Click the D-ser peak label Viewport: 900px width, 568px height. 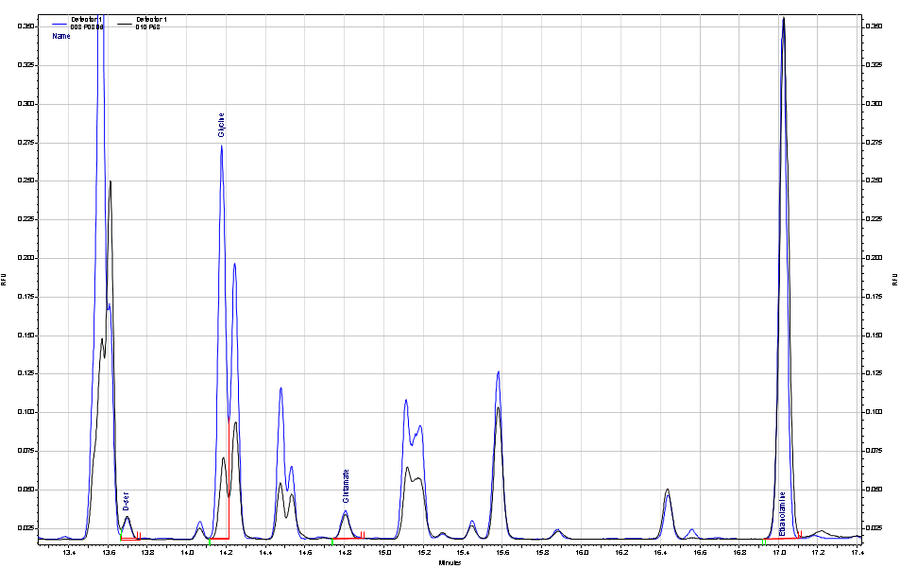pyautogui.click(x=126, y=502)
